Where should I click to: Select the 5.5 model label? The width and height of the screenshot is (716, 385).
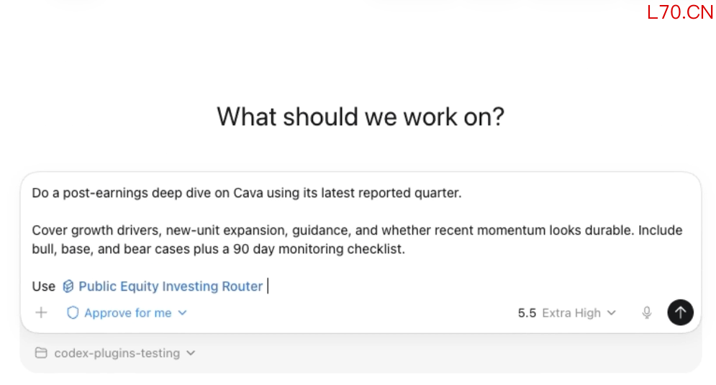527,313
